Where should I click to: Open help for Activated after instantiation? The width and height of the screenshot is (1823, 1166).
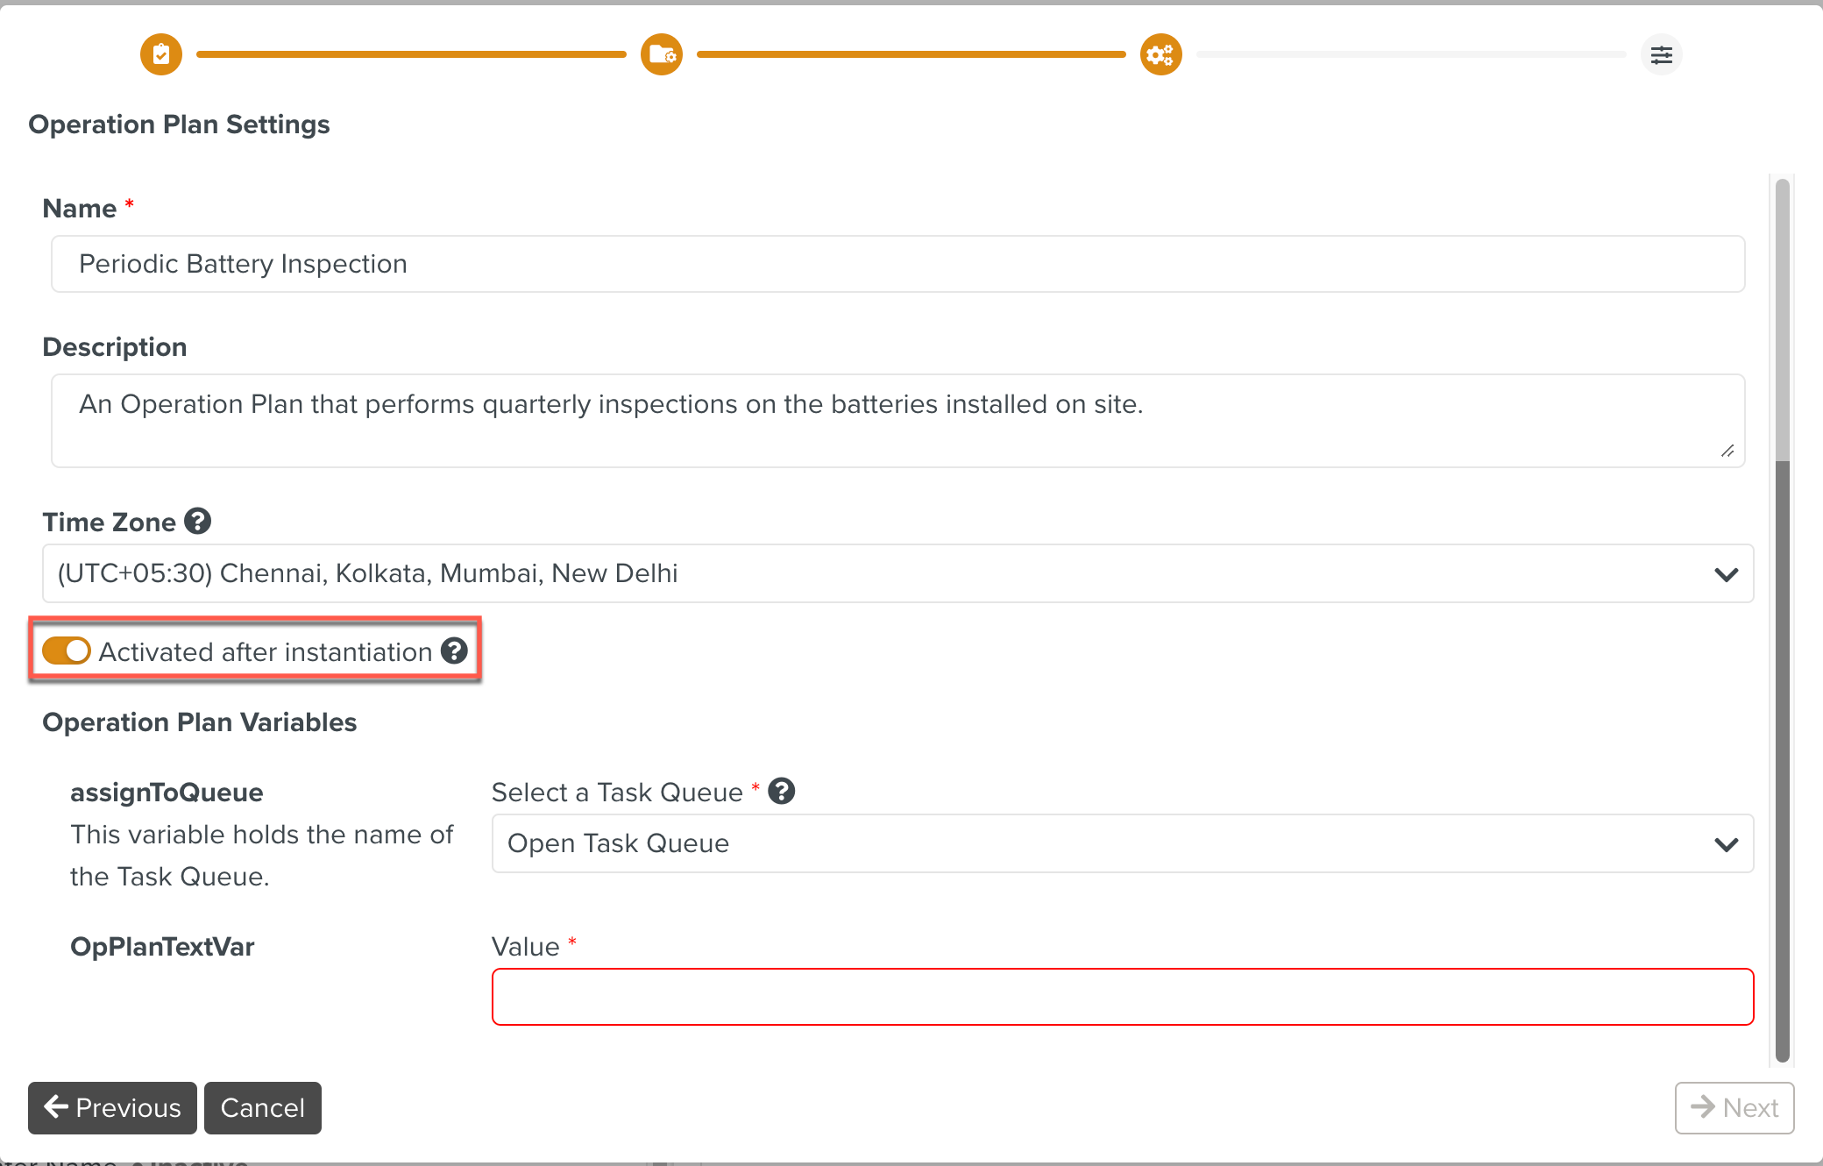[x=454, y=651]
